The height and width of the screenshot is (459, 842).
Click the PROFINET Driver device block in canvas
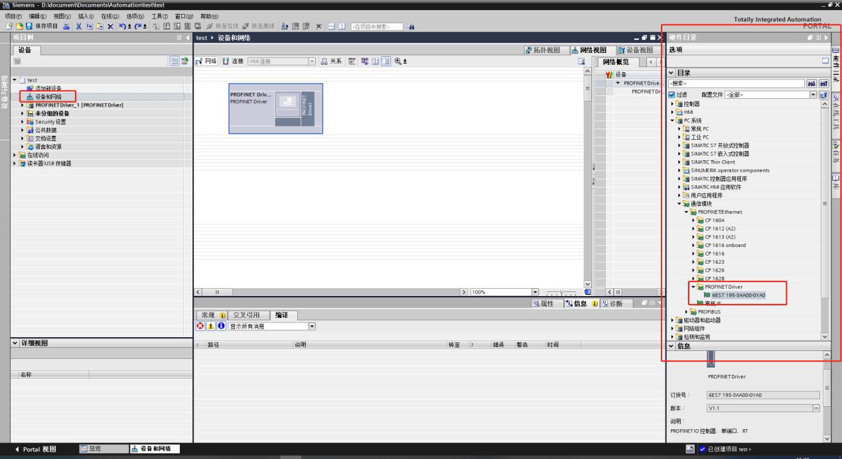click(275, 109)
